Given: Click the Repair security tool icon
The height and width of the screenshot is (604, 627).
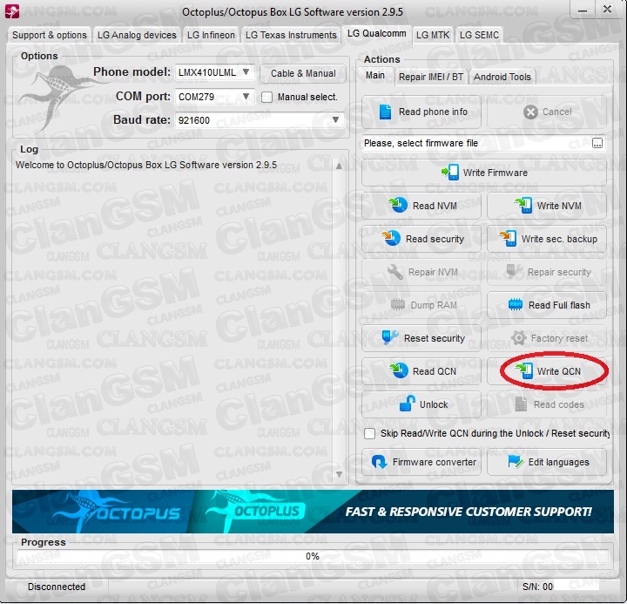Looking at the screenshot, I should 515,271.
